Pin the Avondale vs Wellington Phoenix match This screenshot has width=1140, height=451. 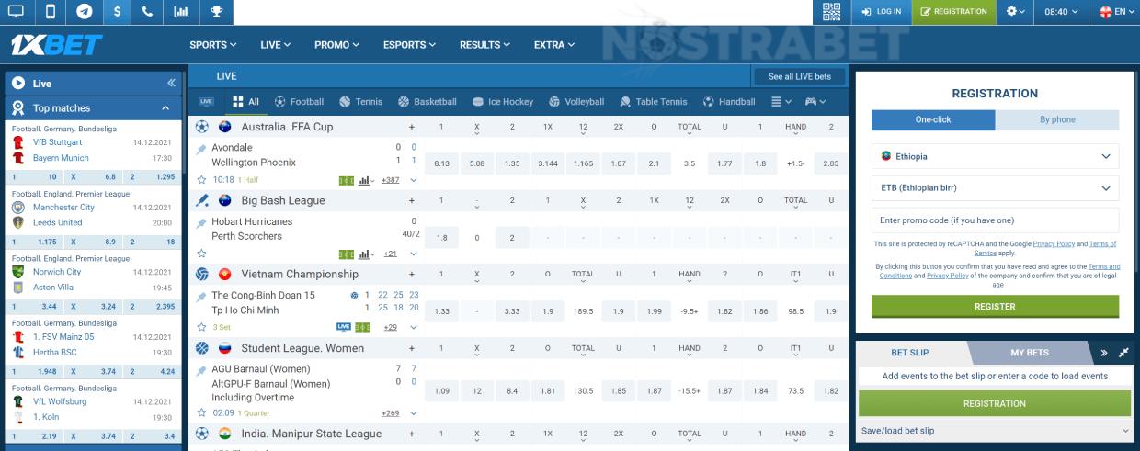201,150
